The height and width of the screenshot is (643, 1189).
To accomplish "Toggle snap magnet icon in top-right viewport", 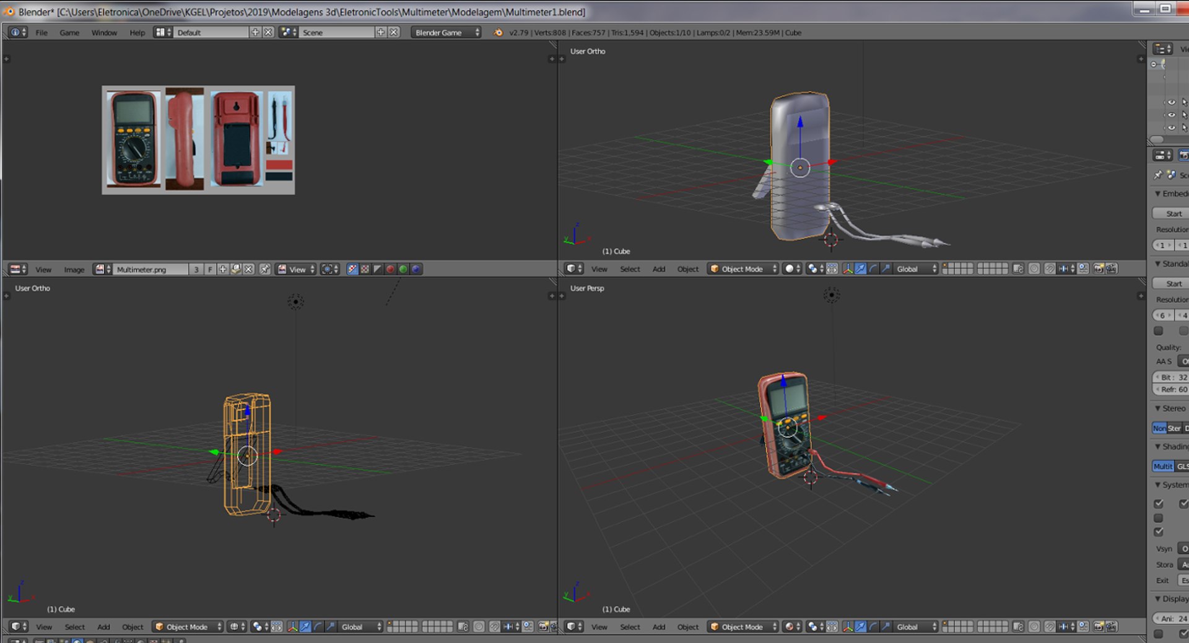I will pyautogui.click(x=1050, y=269).
